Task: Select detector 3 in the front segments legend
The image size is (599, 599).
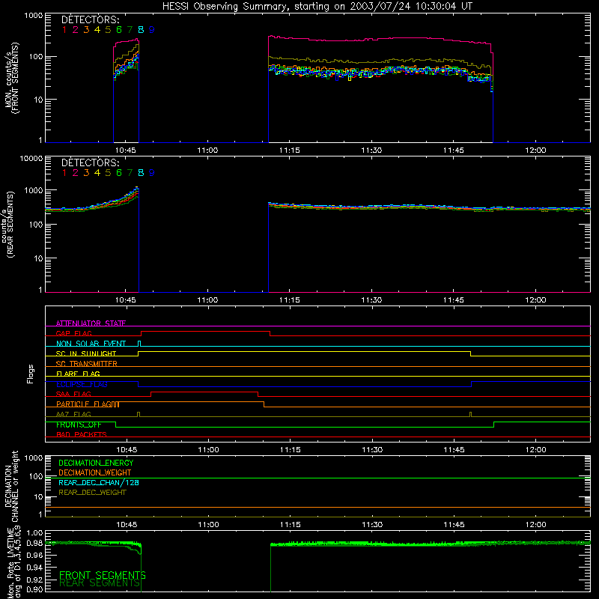Action: coord(86,30)
